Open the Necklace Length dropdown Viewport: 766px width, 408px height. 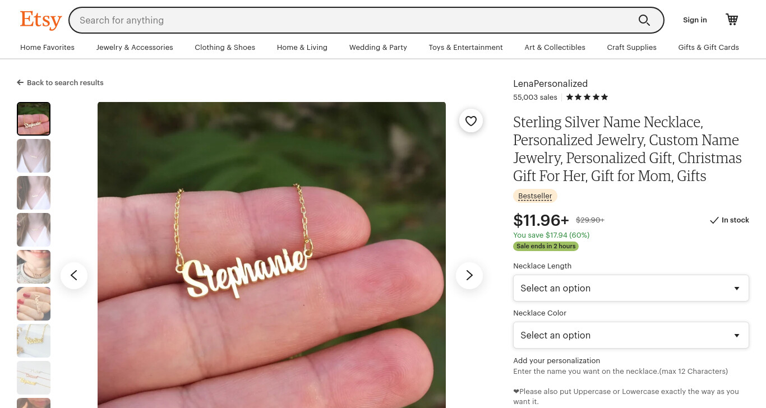pos(631,288)
